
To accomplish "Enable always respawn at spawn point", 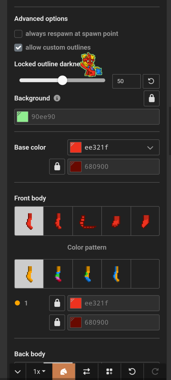I will (x=18, y=34).
